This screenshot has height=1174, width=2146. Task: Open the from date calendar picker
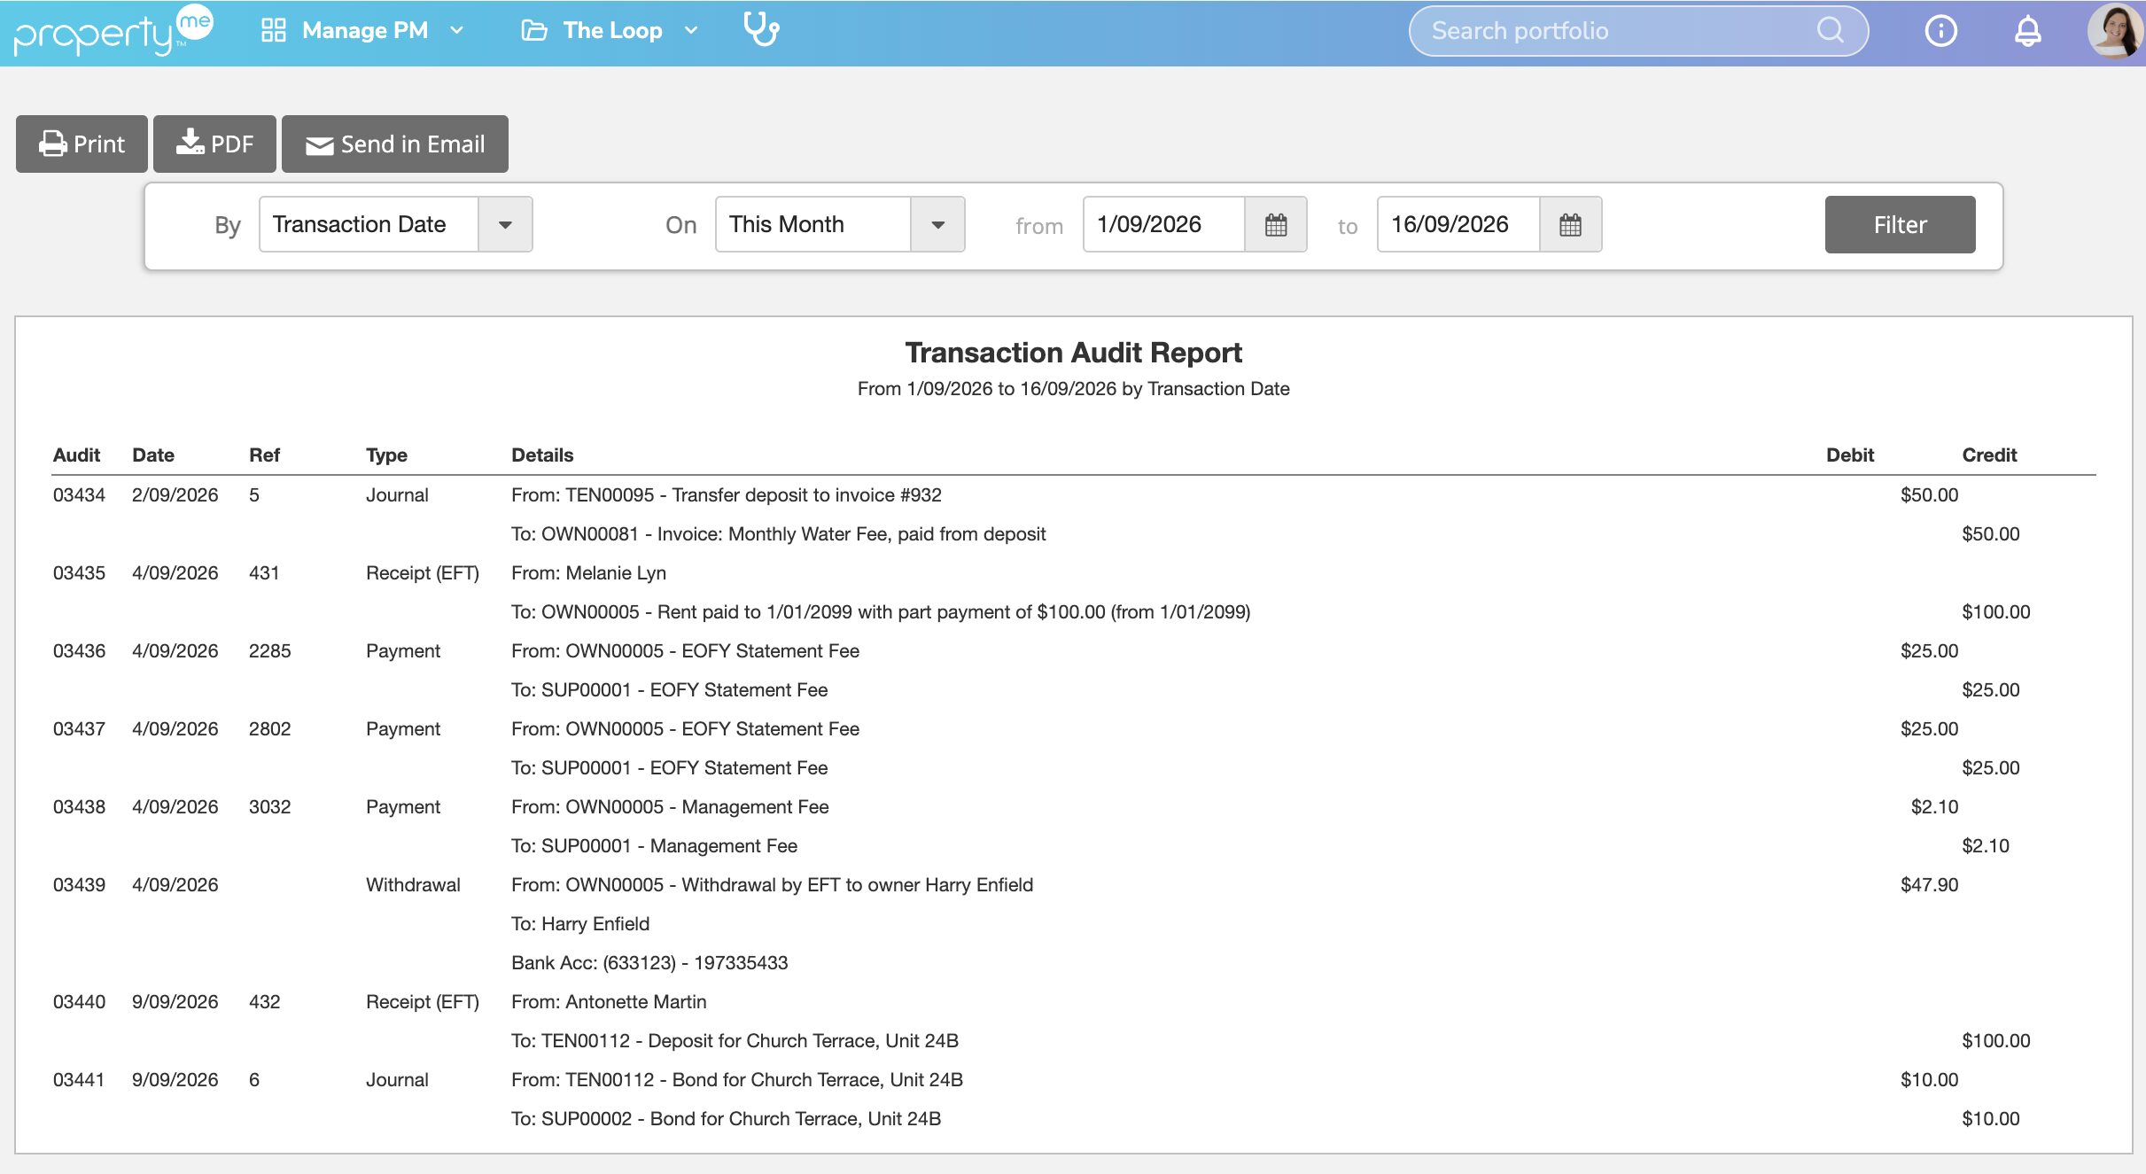pyautogui.click(x=1275, y=224)
